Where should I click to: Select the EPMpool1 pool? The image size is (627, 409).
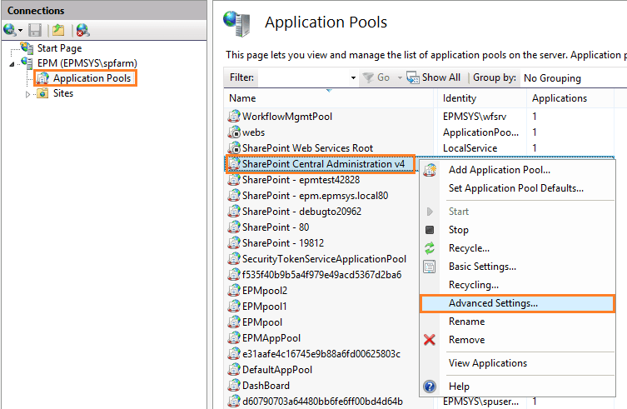pyautogui.click(x=264, y=307)
